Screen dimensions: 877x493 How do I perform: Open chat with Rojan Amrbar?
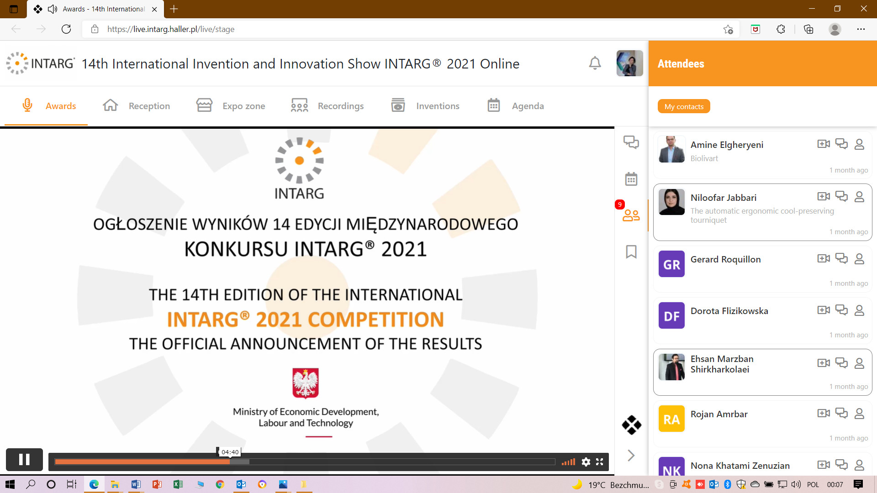(x=841, y=413)
